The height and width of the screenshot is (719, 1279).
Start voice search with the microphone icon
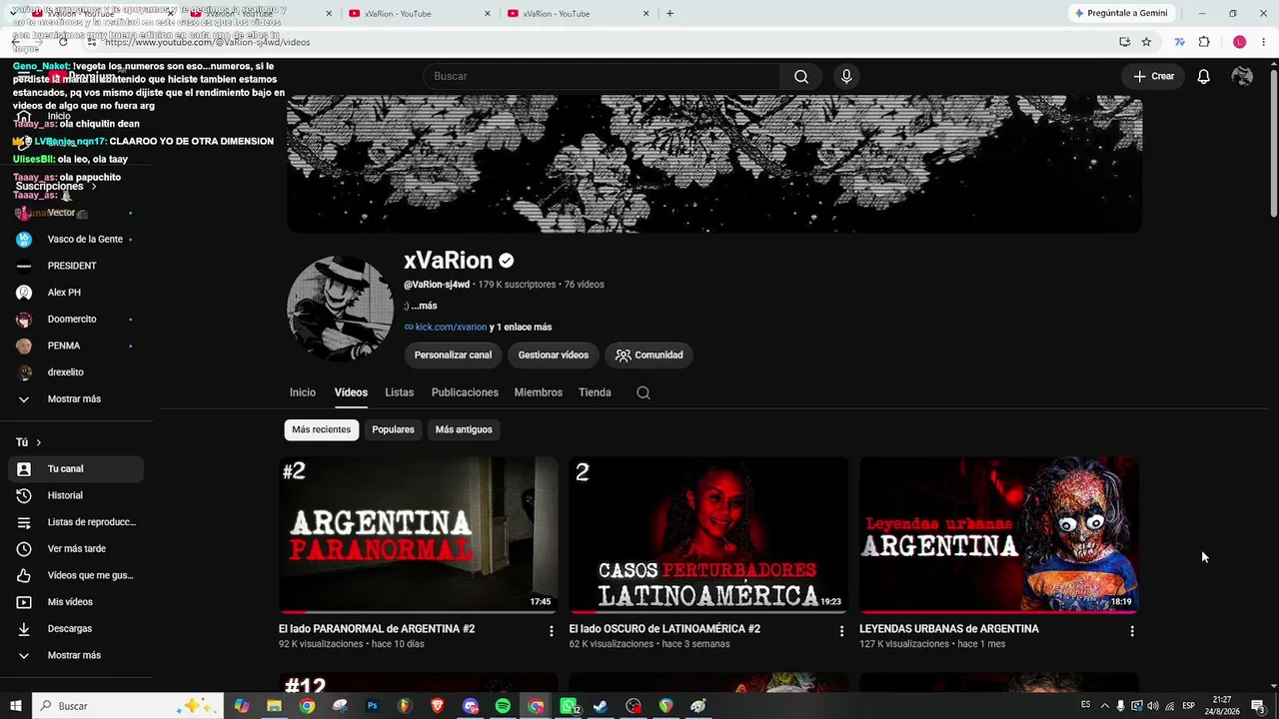click(846, 77)
